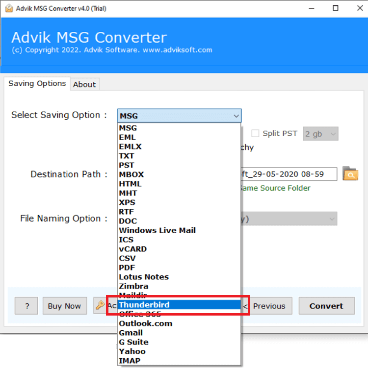Click the key icon on Activate button
The image size is (368, 368).
click(100, 305)
